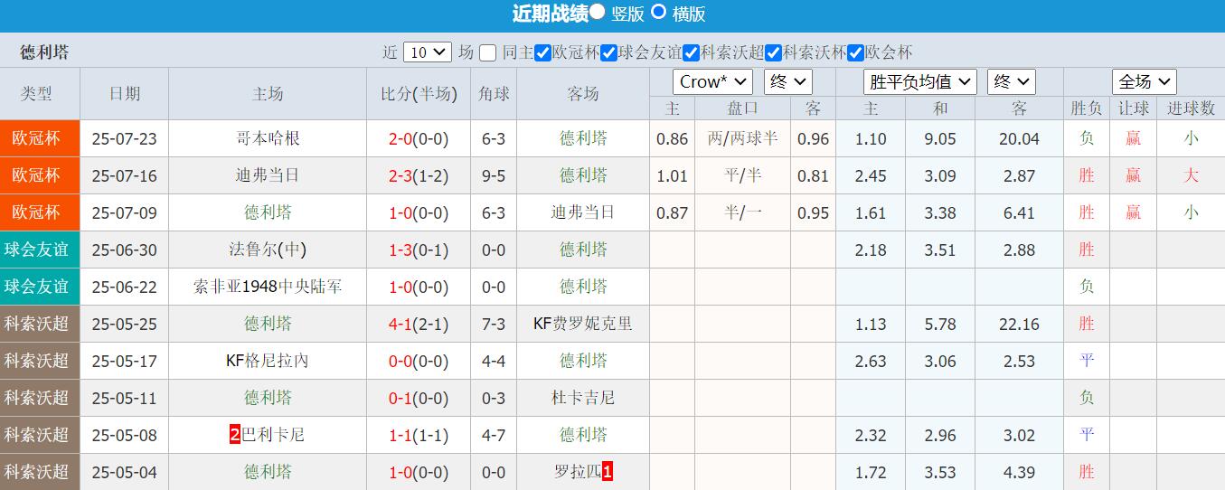This screenshot has width=1225, height=490.
Task: Uncheck the 欧冠杯 filter checkbox
Action: point(542,52)
